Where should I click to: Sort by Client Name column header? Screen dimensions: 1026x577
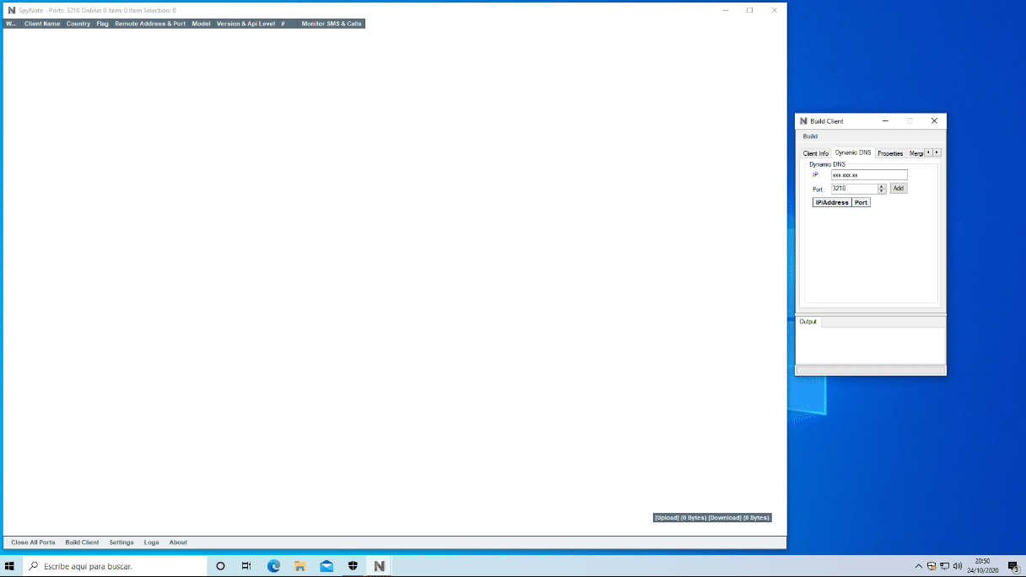[42, 24]
